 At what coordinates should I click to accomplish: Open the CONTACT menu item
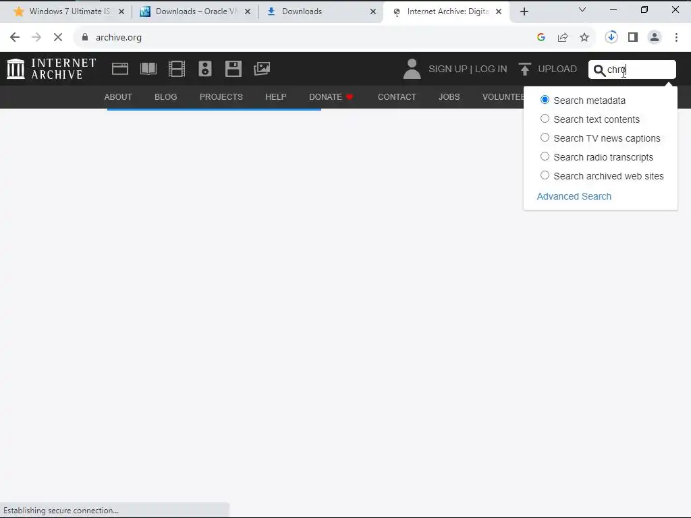click(397, 97)
